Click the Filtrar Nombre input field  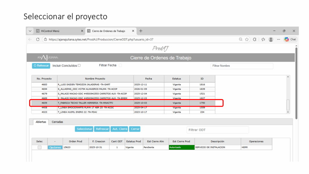click(242, 66)
